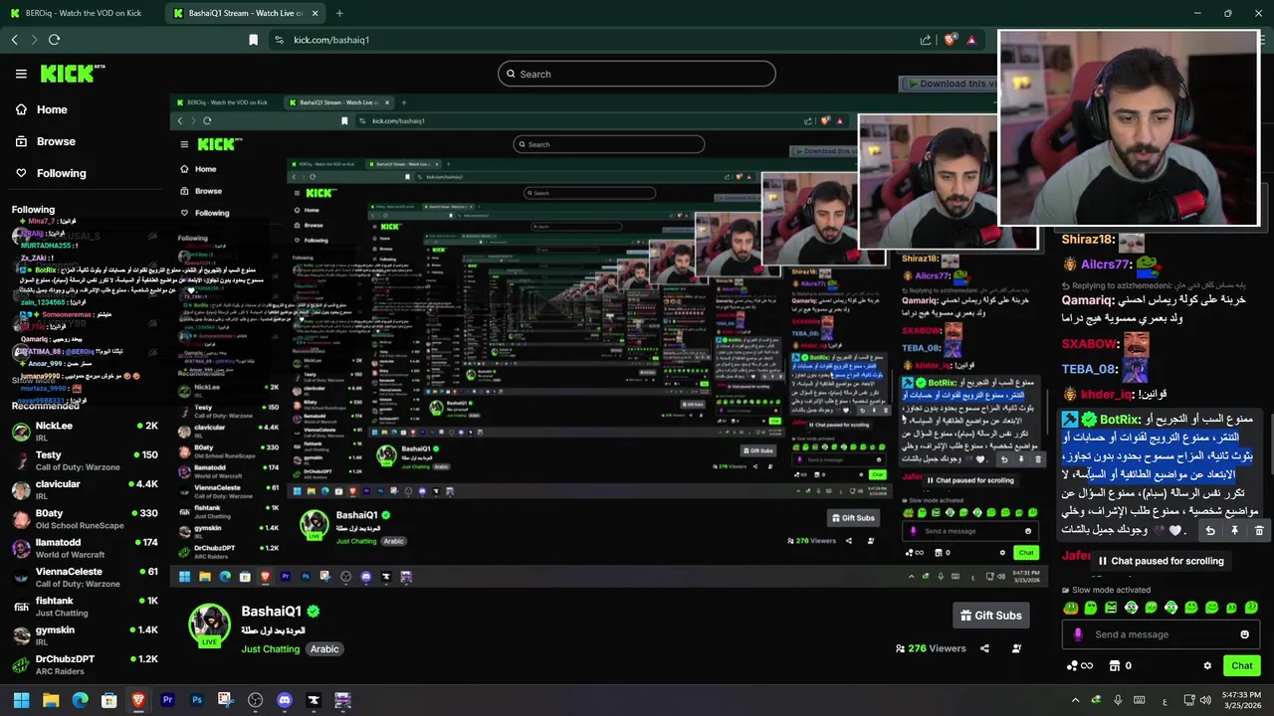
Task: Launch Photoshop from taskbar
Action: click(x=197, y=700)
